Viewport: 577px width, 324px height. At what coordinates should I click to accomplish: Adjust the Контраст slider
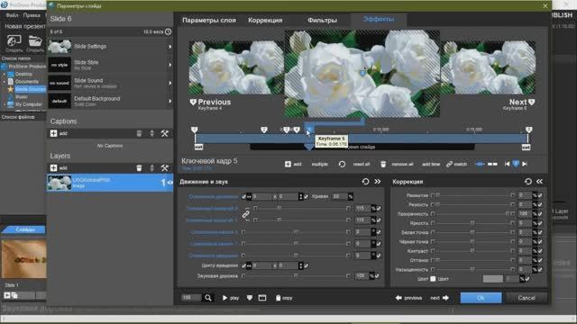click(472, 251)
